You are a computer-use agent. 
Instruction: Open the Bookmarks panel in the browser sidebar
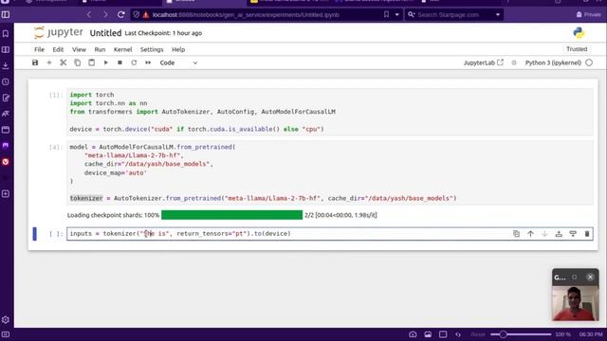click(x=6, y=34)
